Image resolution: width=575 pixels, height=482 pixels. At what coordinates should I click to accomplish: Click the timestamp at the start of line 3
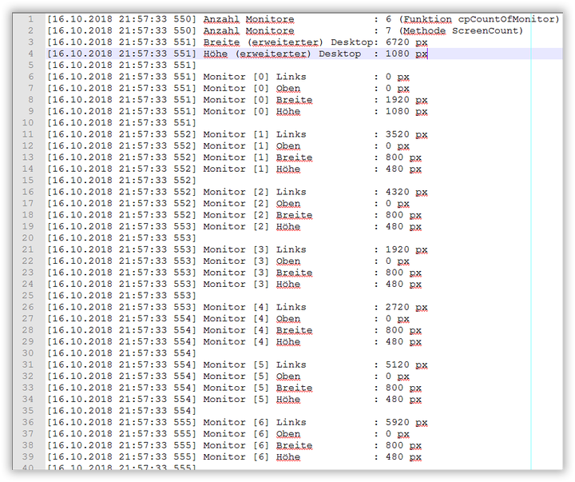click(x=121, y=42)
